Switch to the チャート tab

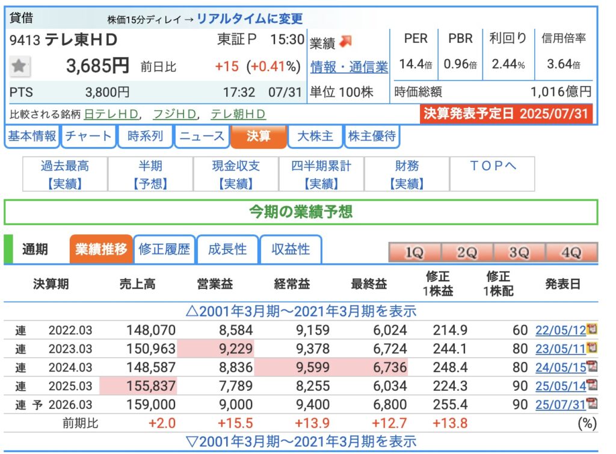[88, 136]
